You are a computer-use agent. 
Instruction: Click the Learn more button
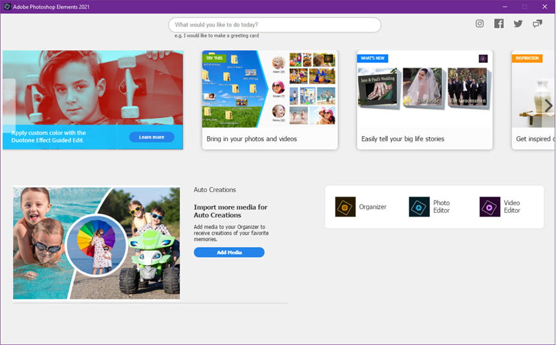click(x=151, y=137)
